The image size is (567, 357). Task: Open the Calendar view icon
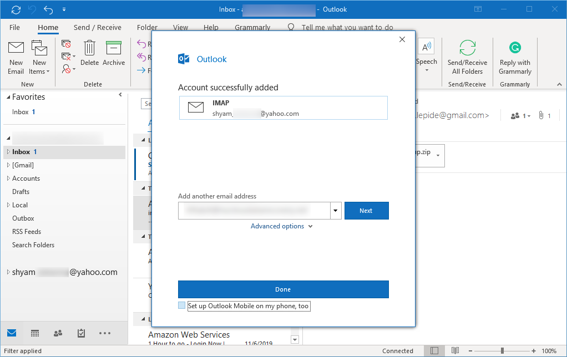pos(35,333)
